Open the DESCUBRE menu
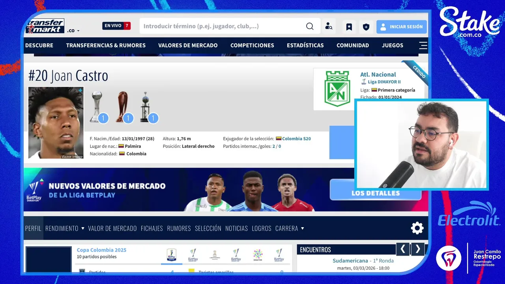The image size is (505, 284). tap(39, 45)
